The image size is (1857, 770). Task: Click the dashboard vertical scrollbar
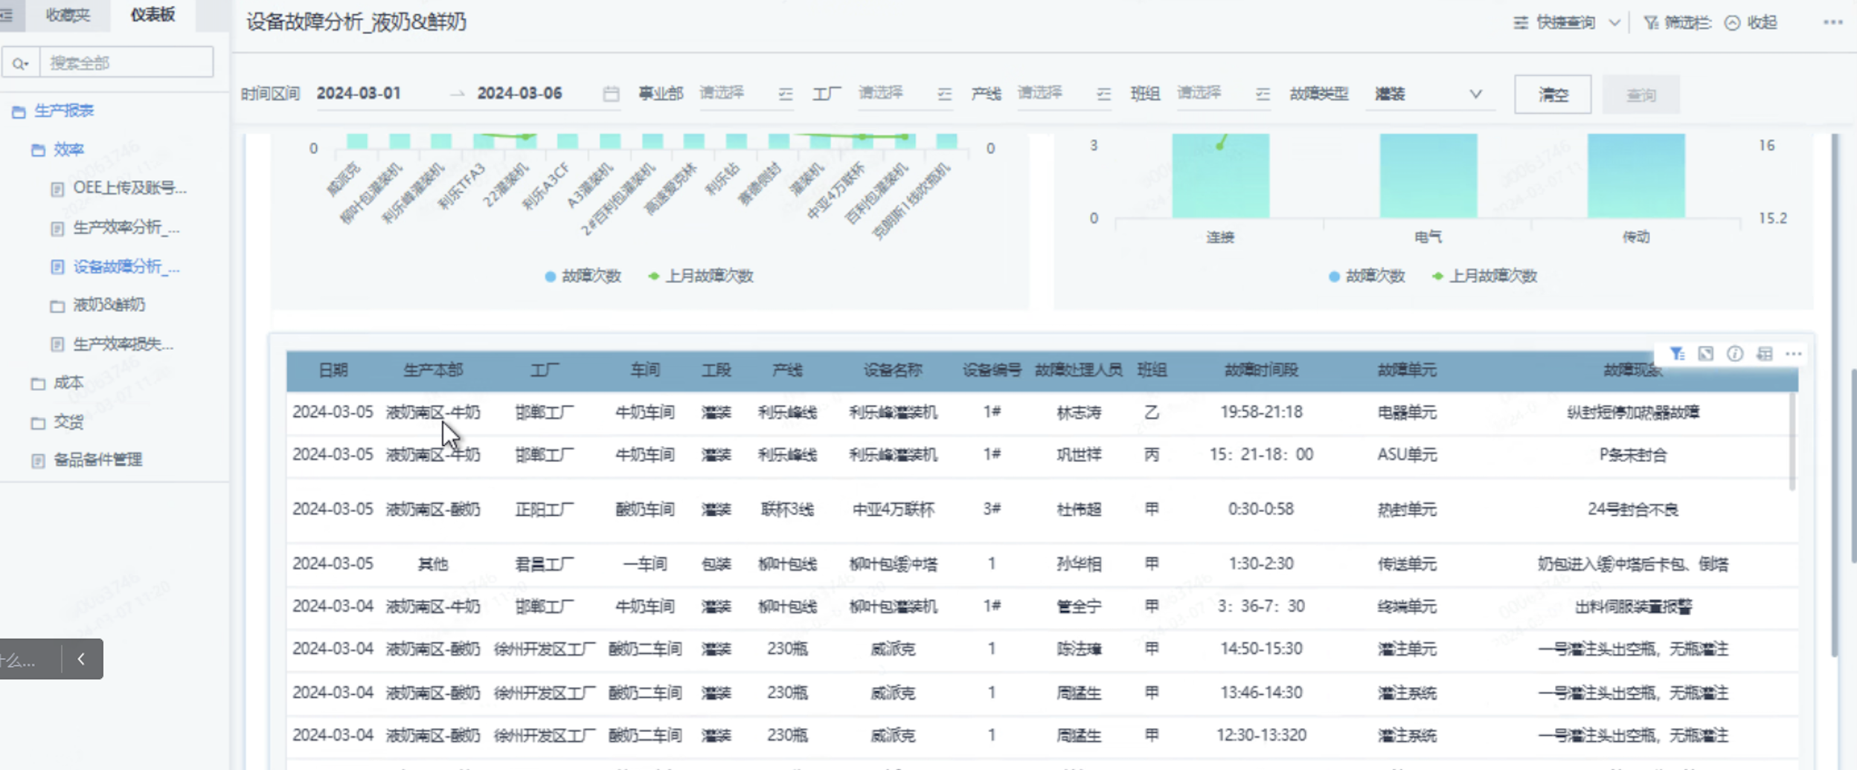pos(1833,394)
